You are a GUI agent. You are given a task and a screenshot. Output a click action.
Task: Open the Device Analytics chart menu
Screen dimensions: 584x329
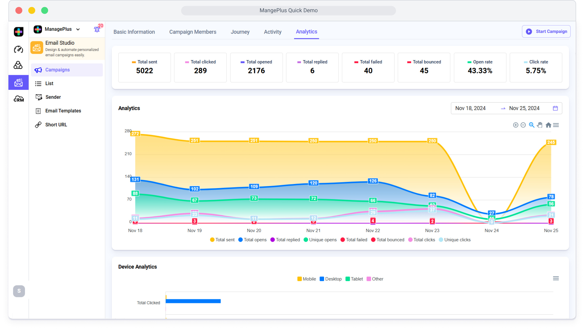[x=556, y=278]
